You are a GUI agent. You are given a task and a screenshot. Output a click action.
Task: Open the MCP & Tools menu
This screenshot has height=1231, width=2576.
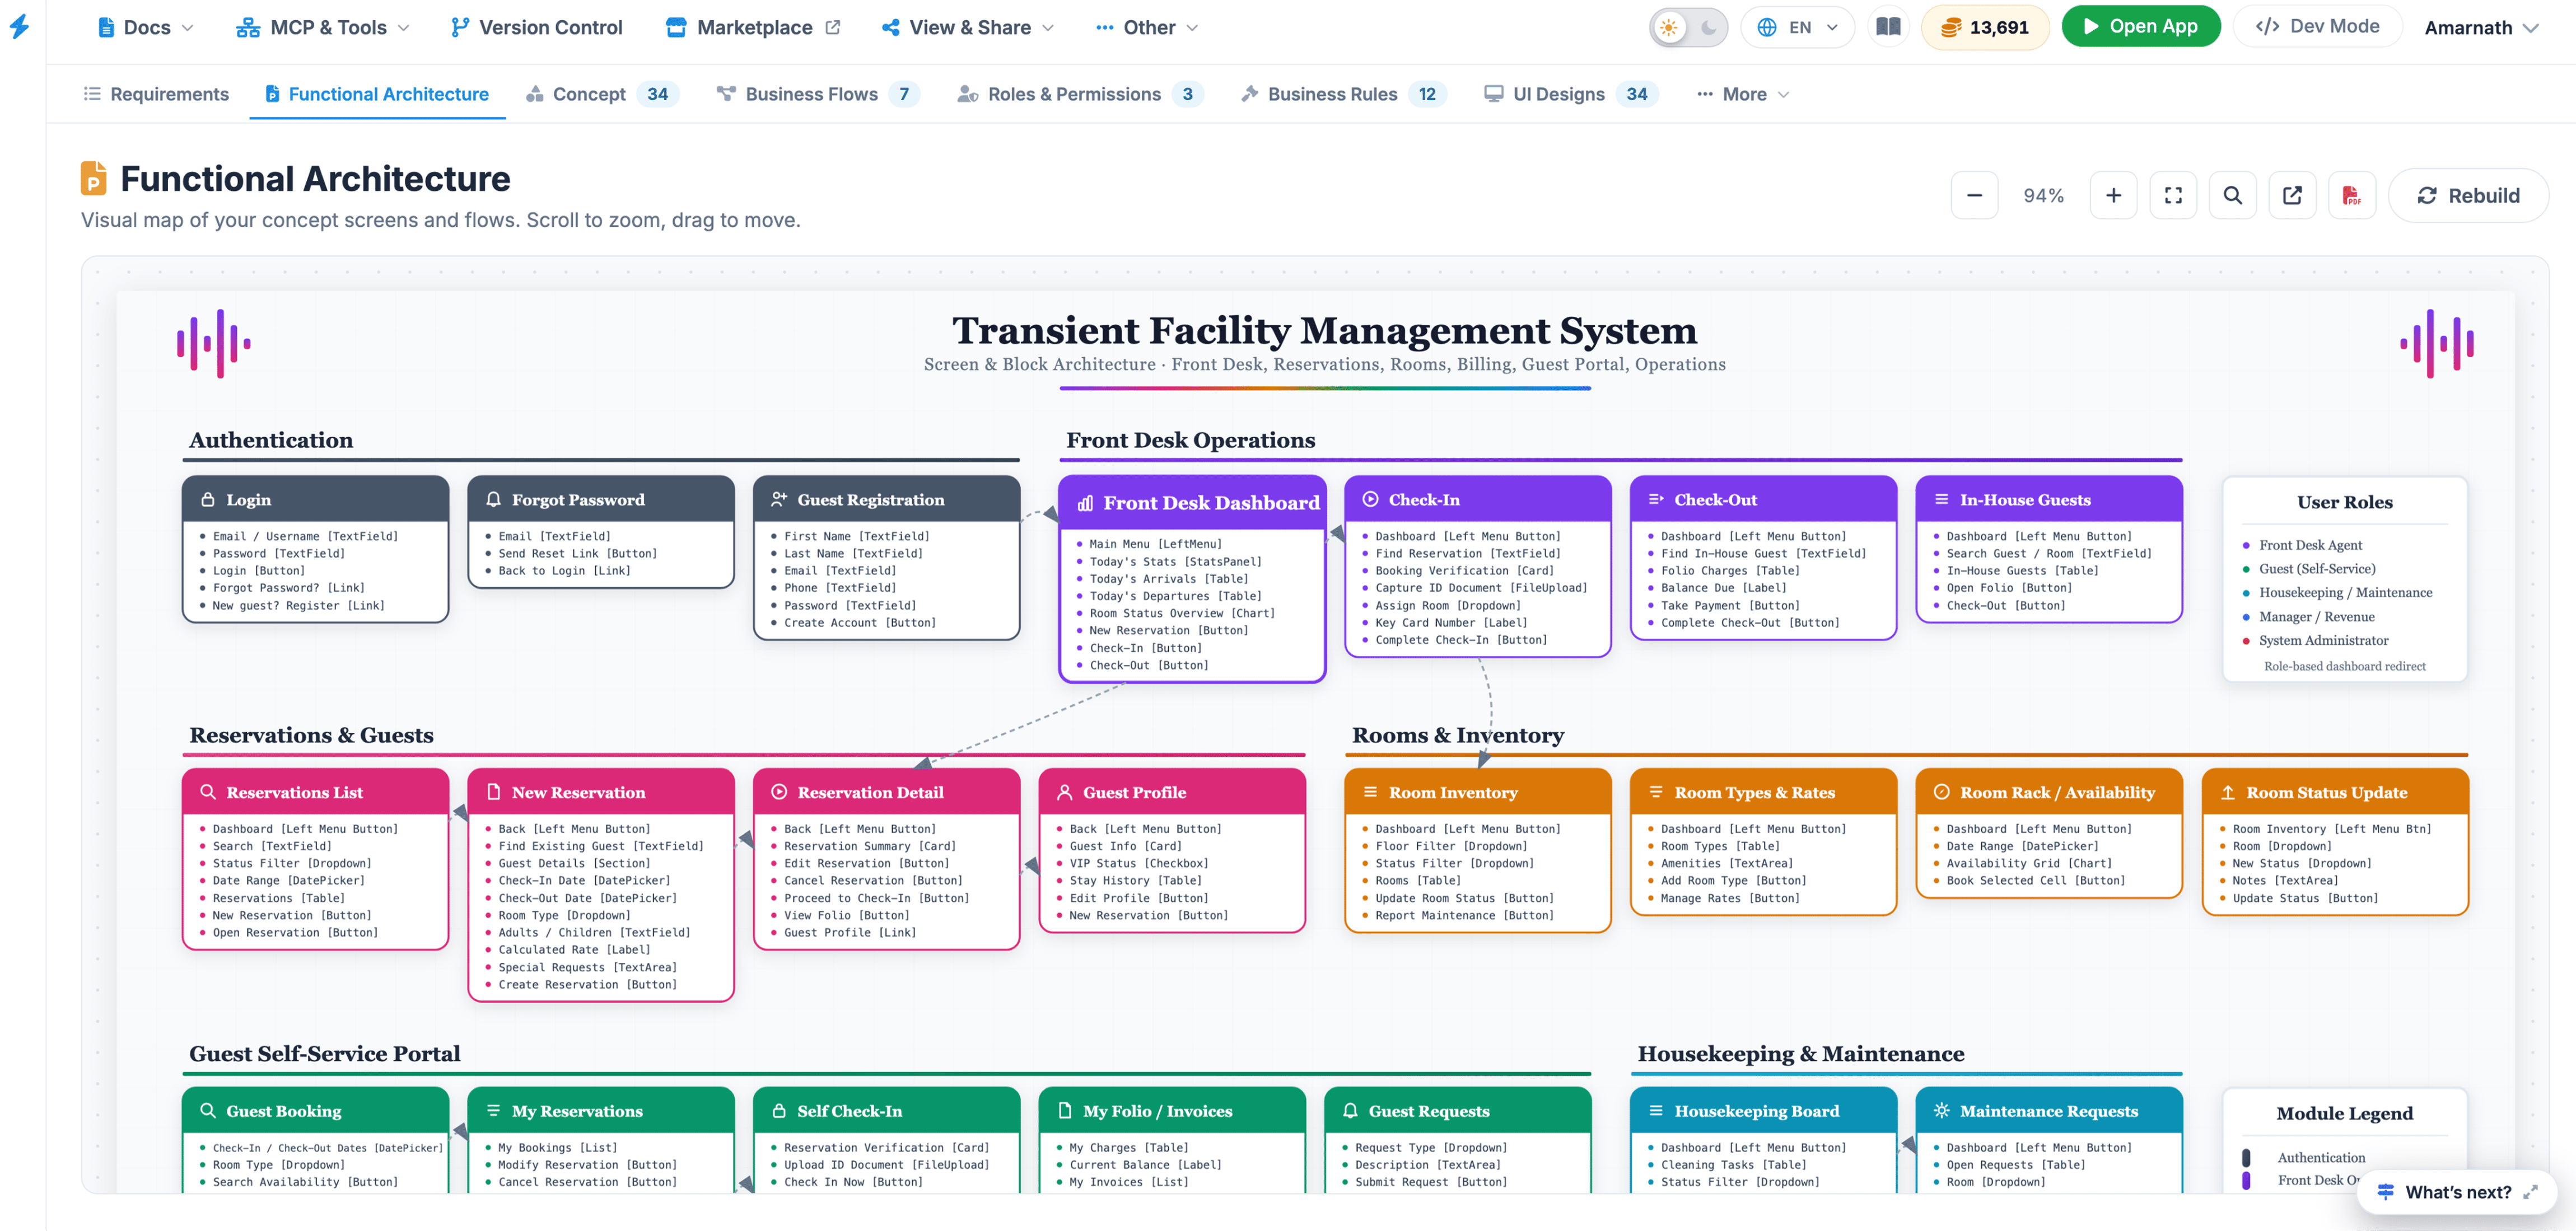pos(323,28)
